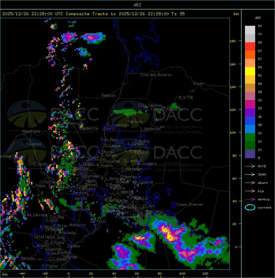Viewport: 275px width, 278px height.
Task: Click the 'LUJAN' city label
Action: pos(82,187)
